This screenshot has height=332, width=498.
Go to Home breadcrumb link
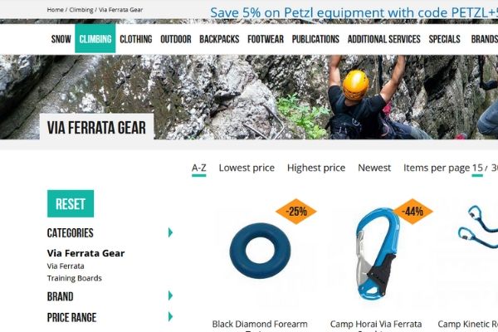click(x=56, y=10)
